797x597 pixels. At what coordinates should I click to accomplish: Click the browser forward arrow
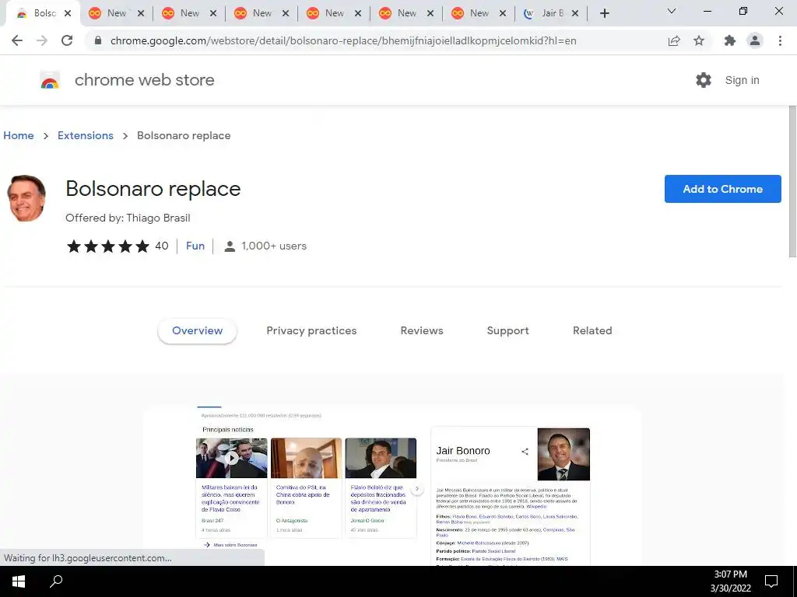[x=42, y=40]
